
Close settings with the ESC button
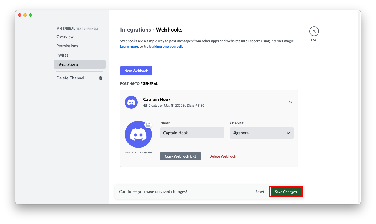314,31
